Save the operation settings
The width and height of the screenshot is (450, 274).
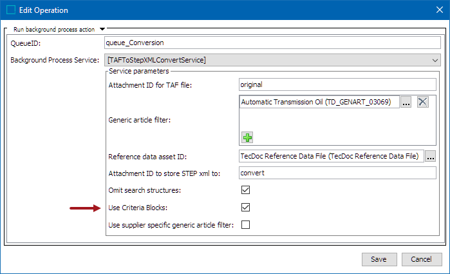[379, 259]
